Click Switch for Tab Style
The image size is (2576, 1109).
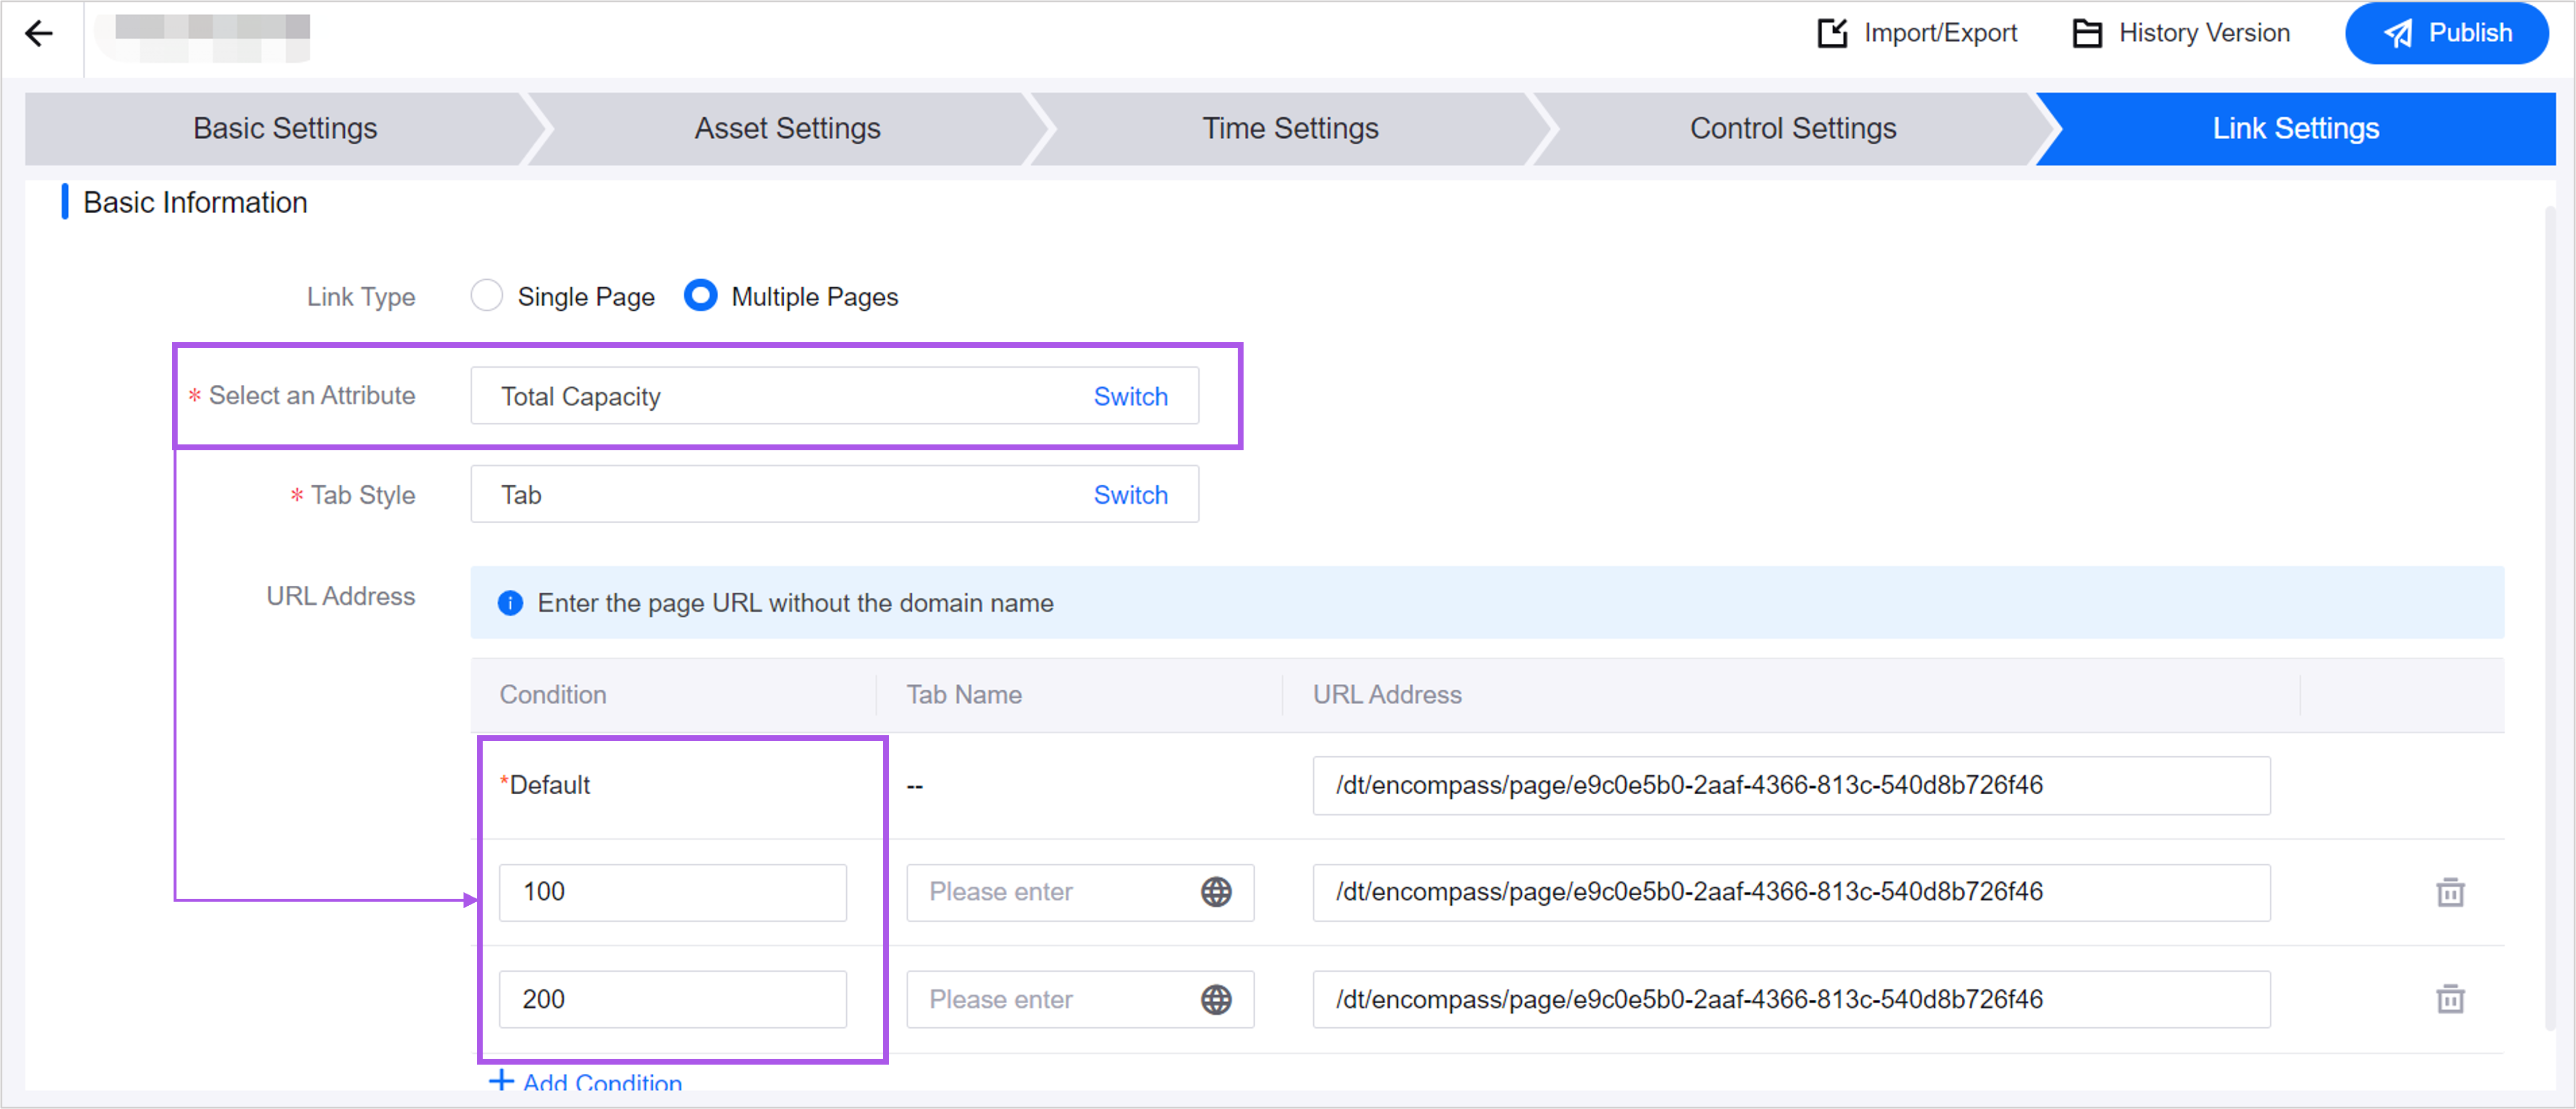coord(1130,495)
